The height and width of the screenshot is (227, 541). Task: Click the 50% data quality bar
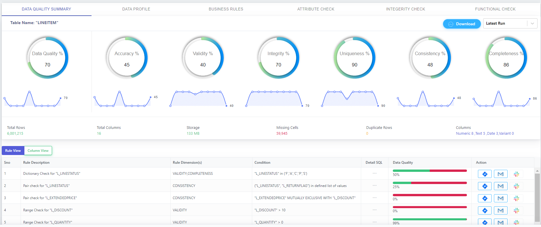point(429,171)
